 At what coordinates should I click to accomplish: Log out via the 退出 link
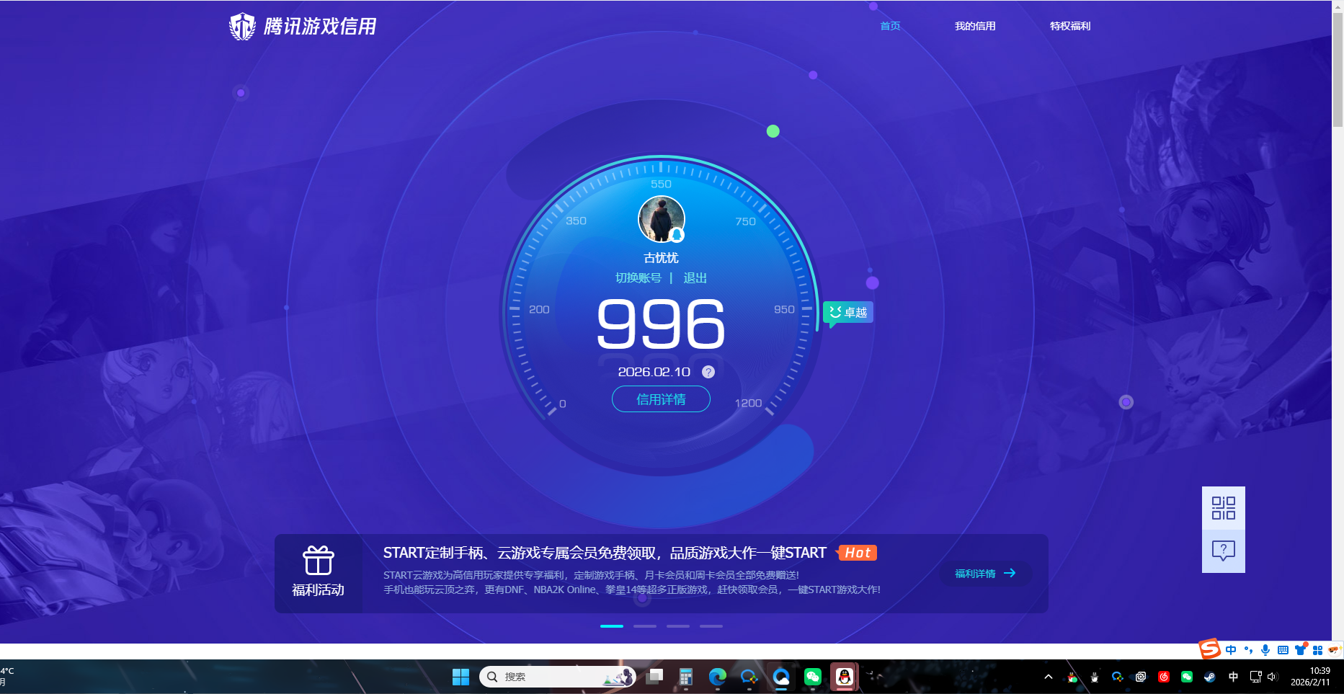pos(695,278)
